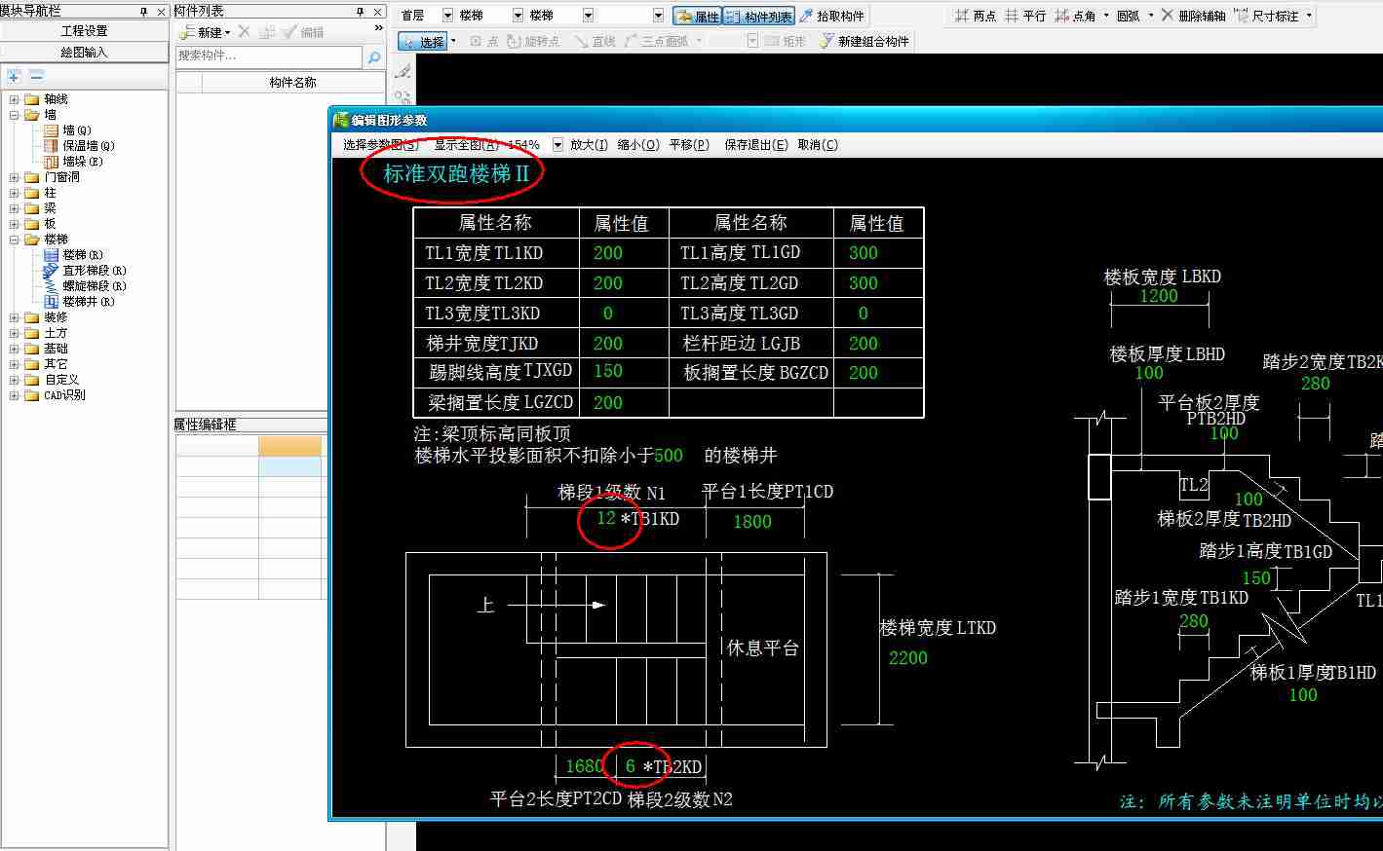1383x851 pixels.
Task: Click 新建组合构件 button
Action: point(864,42)
